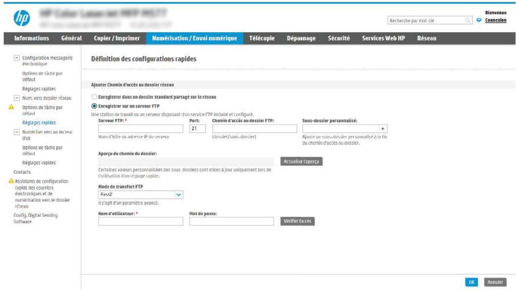This screenshot has height=292, width=516.
Task: Open Réglages rapides under messagerie électronique
Action: point(39,89)
